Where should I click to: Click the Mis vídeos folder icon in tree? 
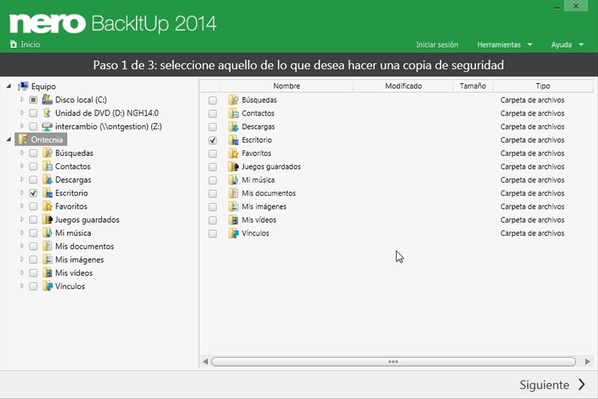tap(47, 273)
